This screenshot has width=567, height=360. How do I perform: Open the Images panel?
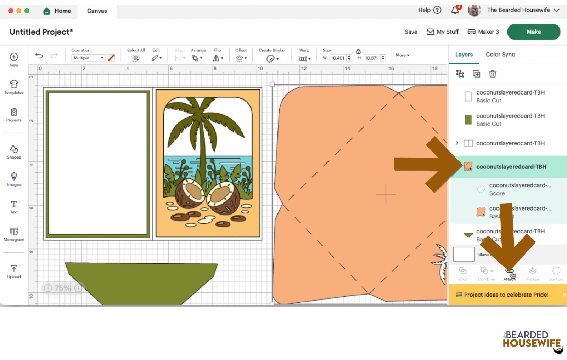tap(13, 179)
